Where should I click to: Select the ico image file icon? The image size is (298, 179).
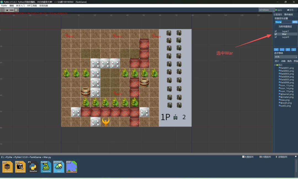pyautogui.click(x=72, y=167)
